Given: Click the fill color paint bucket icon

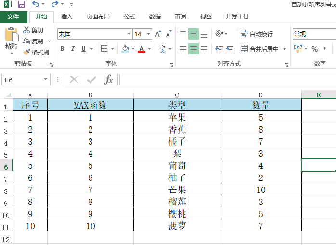Looking at the screenshot, I should pos(125,49).
